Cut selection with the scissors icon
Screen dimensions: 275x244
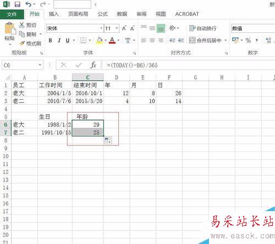pyautogui.click(x=21, y=25)
